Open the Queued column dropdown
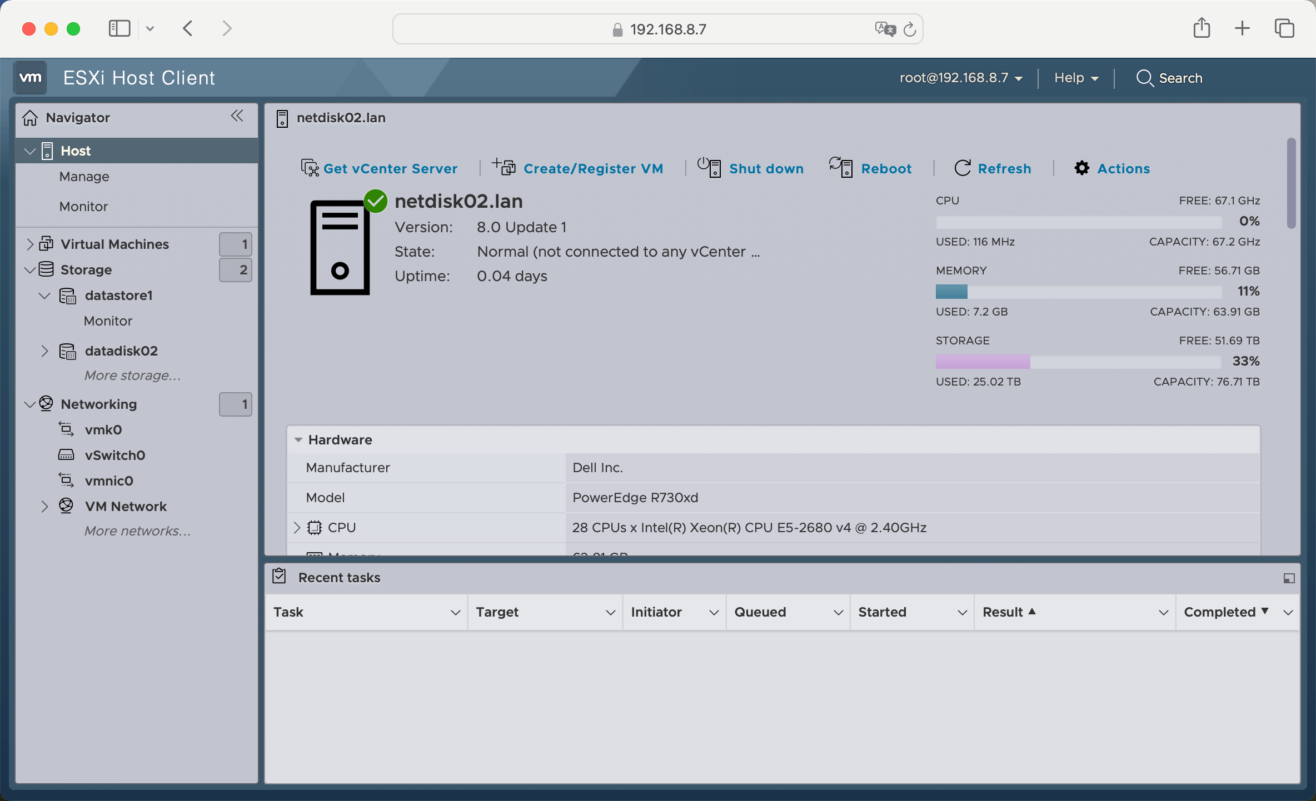The height and width of the screenshot is (801, 1316). point(838,612)
